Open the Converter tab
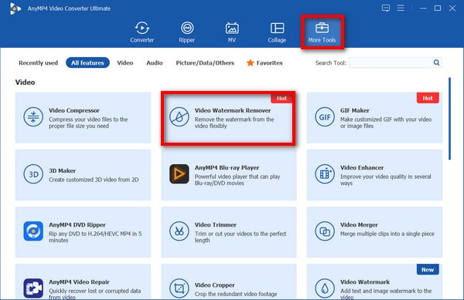Viewport: 464px width, 300px height. [x=142, y=32]
